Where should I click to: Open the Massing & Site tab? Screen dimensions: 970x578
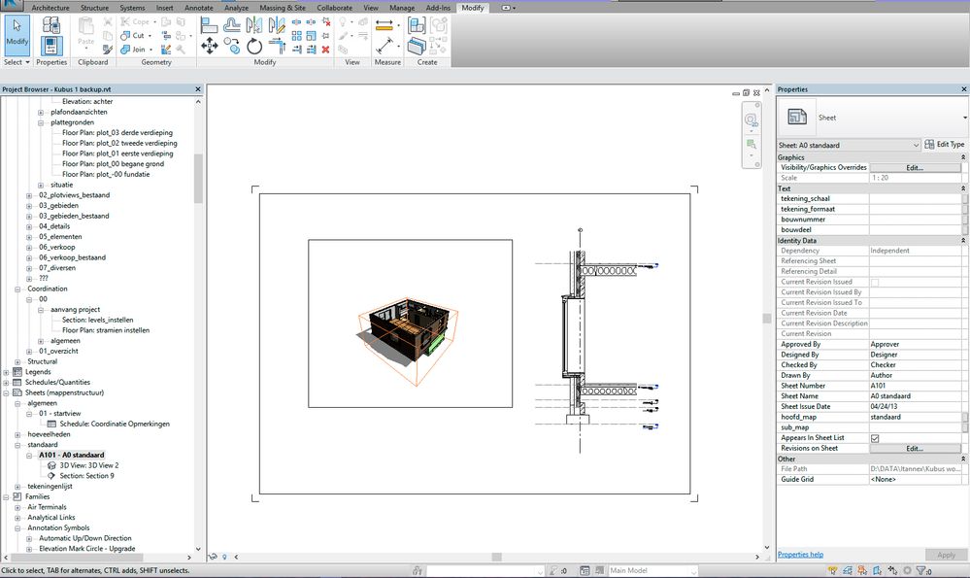point(283,8)
